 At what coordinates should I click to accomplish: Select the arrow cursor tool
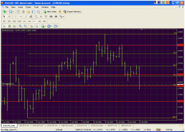coord(4,17)
